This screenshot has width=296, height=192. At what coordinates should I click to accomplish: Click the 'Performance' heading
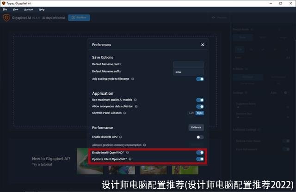[x=103, y=127]
